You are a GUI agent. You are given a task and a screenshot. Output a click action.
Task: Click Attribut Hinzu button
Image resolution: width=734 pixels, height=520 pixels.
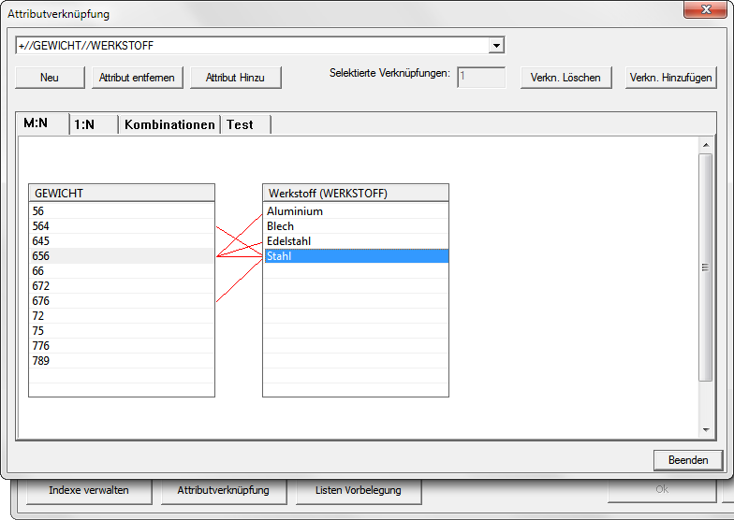236,78
